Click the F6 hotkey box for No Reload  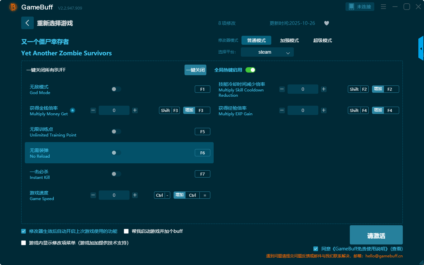pyautogui.click(x=202, y=153)
